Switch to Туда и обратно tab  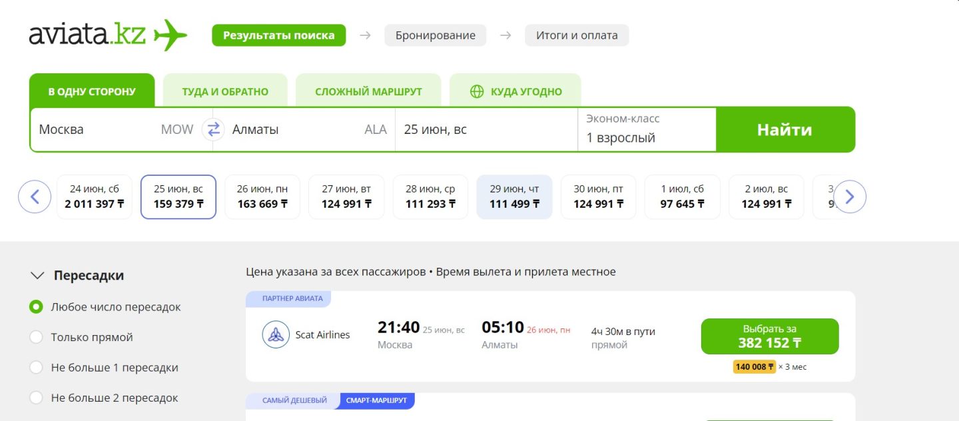coord(225,92)
